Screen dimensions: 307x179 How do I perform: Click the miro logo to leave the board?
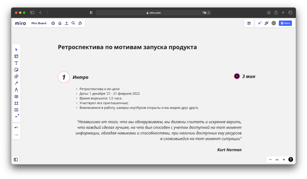[x=20, y=23]
